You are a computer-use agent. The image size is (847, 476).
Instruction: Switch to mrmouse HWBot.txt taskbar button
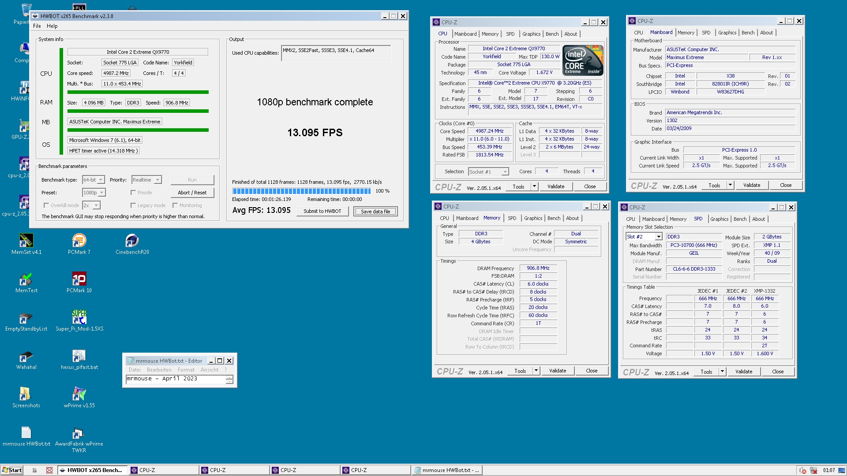pyautogui.click(x=447, y=470)
